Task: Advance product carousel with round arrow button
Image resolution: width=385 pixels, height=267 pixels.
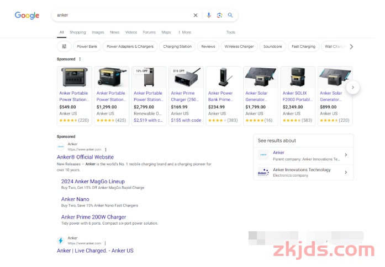Action: coord(353,88)
